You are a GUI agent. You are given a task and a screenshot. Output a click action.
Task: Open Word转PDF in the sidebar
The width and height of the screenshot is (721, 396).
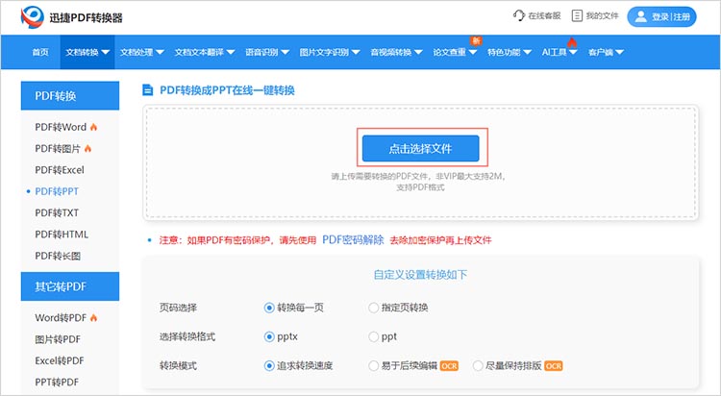[x=61, y=318]
